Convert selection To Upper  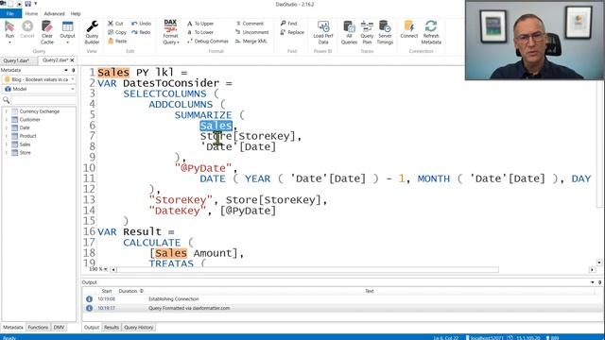[x=200, y=24]
